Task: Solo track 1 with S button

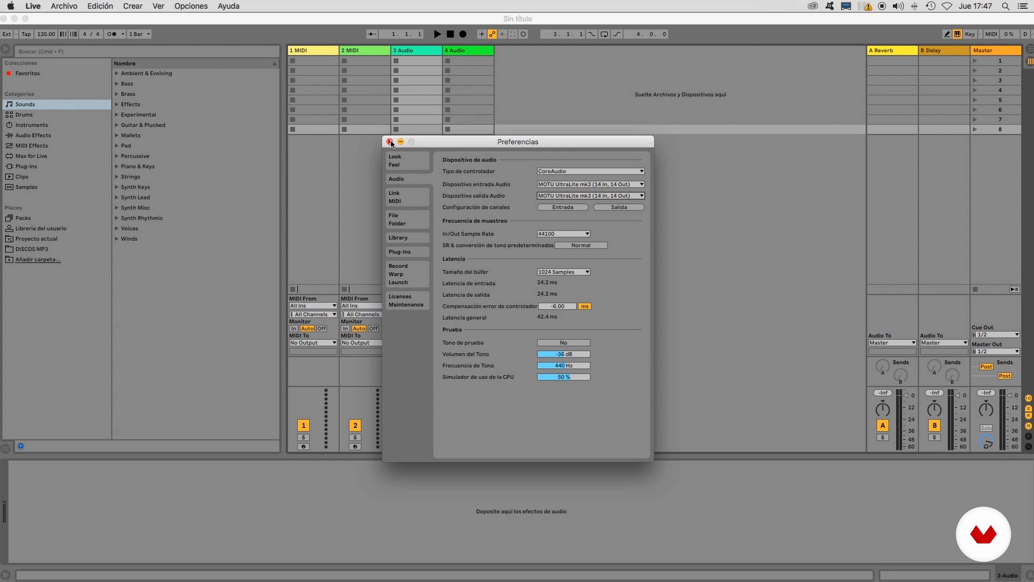Action: 303,438
